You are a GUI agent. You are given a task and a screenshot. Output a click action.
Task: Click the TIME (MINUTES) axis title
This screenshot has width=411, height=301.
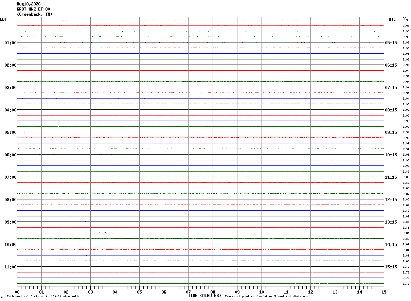tap(204, 296)
